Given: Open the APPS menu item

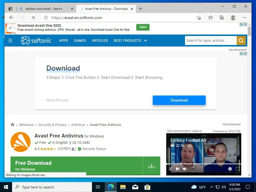Looking at the screenshot, I should [63, 40].
